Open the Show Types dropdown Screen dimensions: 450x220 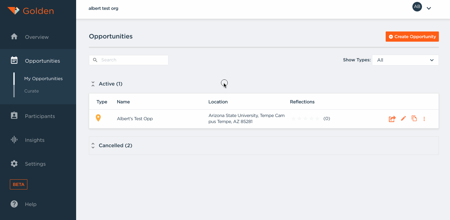pyautogui.click(x=405, y=60)
